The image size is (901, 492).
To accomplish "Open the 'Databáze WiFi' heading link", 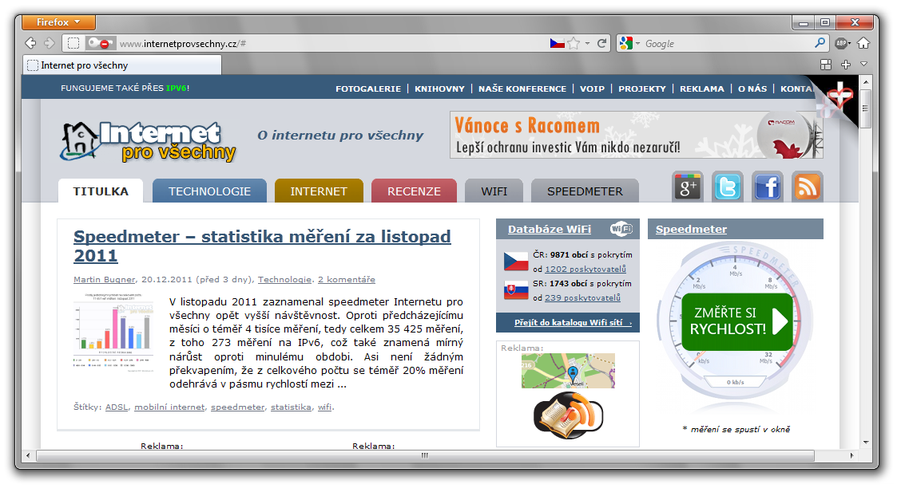I will 550,230.
